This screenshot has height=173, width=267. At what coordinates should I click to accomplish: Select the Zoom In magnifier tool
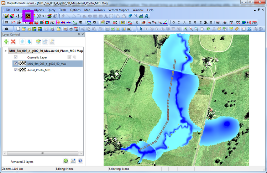point(186,28)
